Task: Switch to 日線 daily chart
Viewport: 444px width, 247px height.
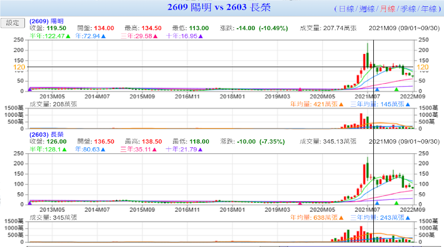Action: [x=346, y=9]
